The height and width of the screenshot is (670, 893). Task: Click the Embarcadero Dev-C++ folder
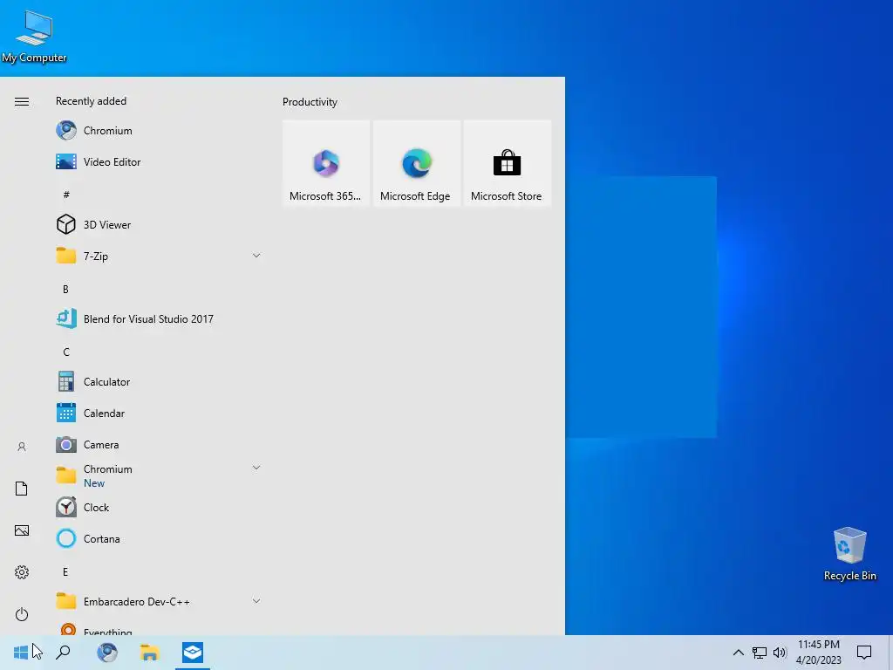[159, 601]
